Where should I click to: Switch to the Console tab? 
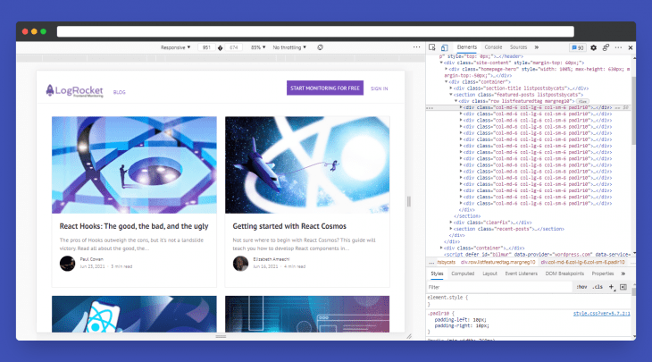493,47
